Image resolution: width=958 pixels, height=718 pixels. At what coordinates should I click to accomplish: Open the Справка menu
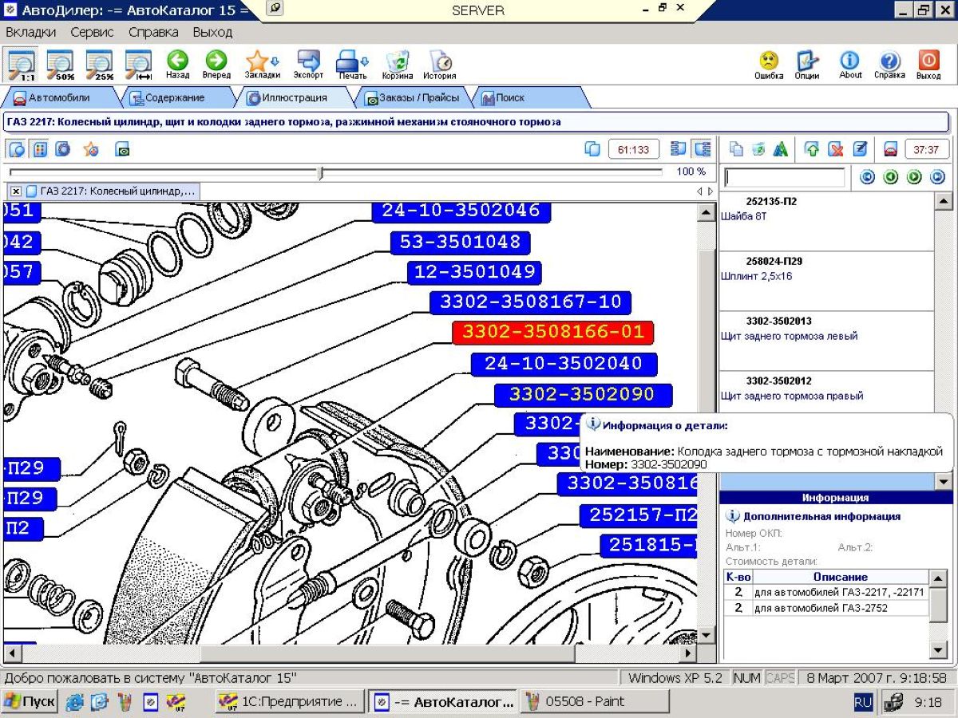click(x=153, y=33)
